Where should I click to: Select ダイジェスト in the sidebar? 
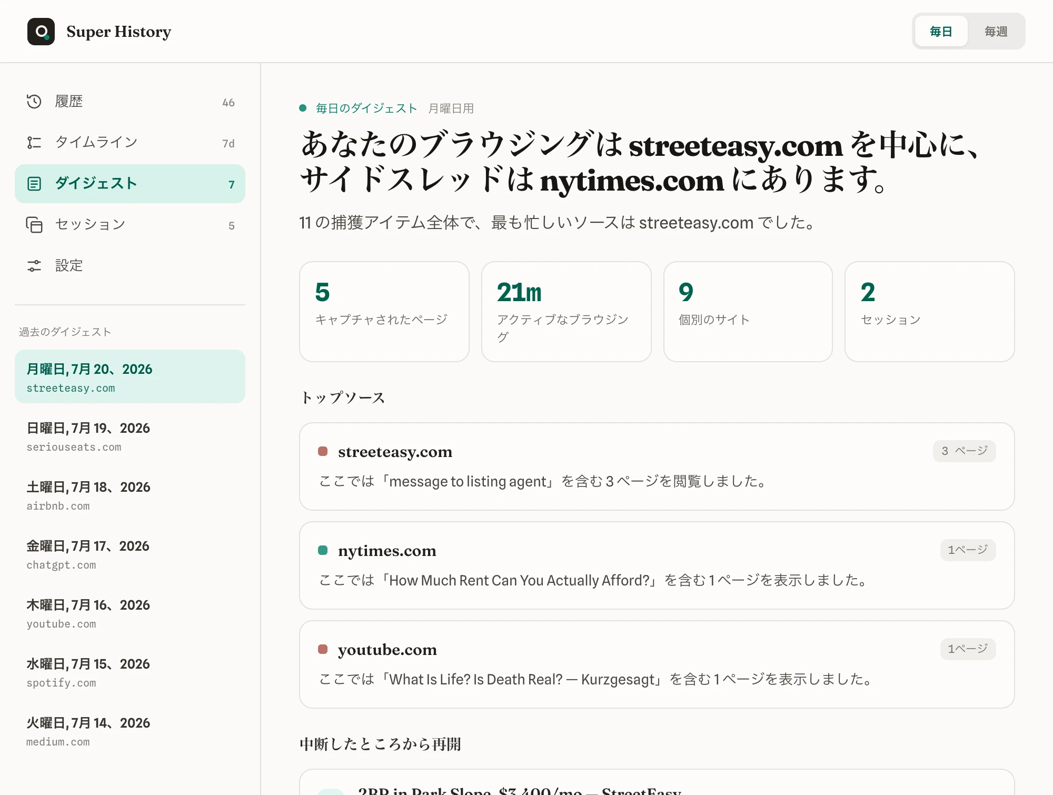[x=130, y=184]
